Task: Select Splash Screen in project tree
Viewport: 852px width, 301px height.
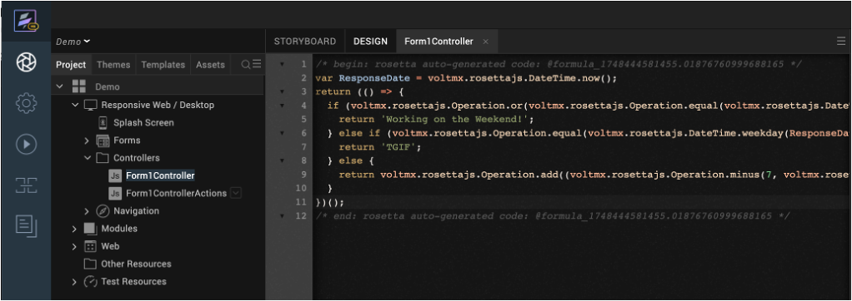Action: (143, 122)
